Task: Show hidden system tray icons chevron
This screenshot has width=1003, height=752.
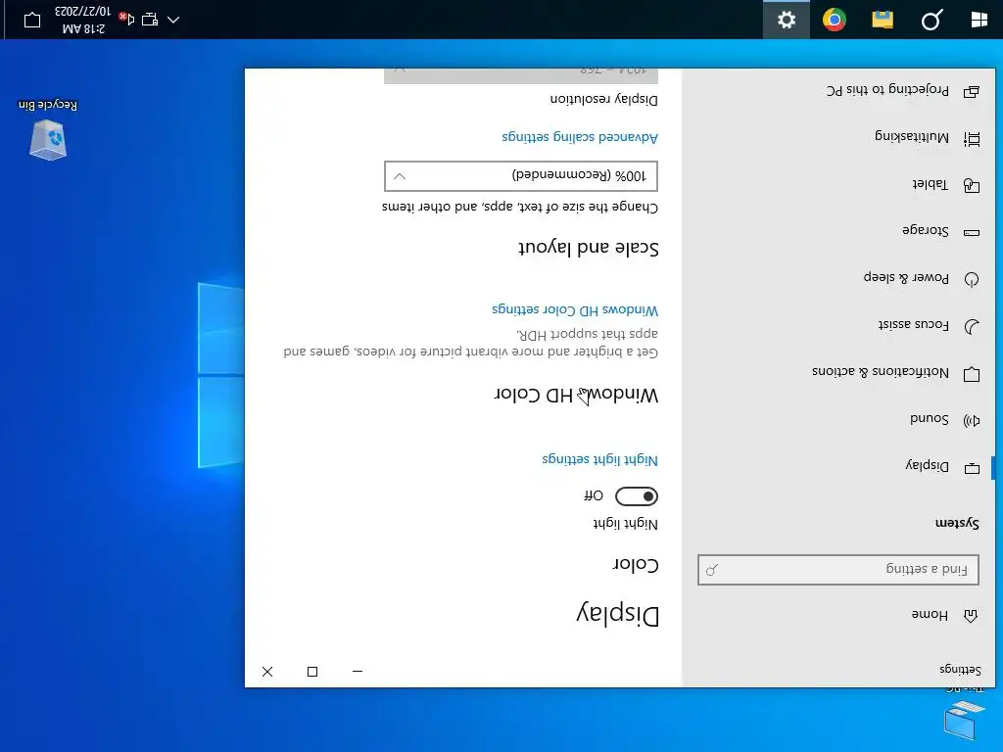Action: (x=173, y=20)
